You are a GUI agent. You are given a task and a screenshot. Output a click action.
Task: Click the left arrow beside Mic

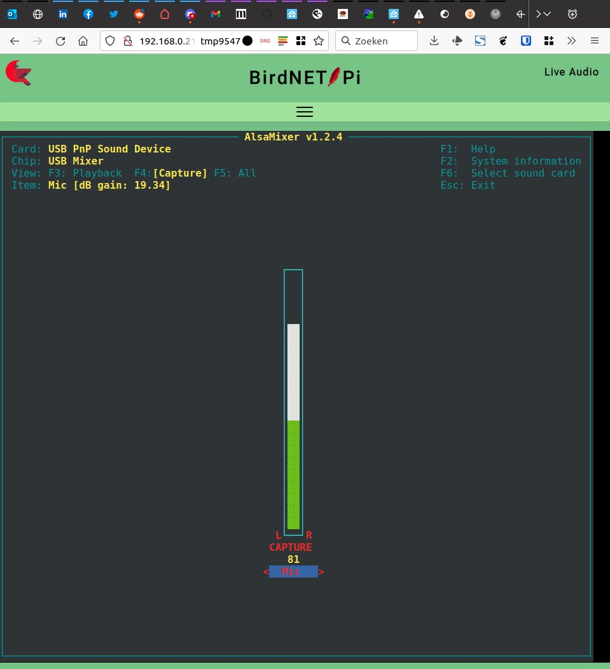pyautogui.click(x=266, y=572)
